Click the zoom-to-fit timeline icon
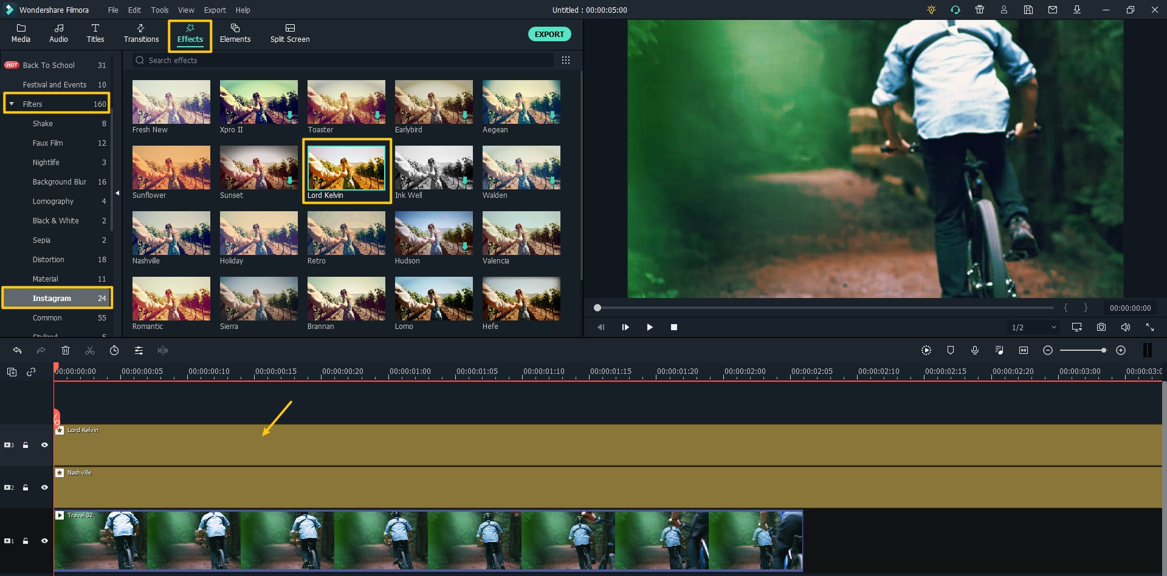The image size is (1167, 576). (x=1024, y=350)
